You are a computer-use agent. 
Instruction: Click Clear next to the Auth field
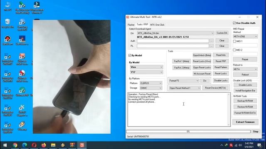(222, 41)
